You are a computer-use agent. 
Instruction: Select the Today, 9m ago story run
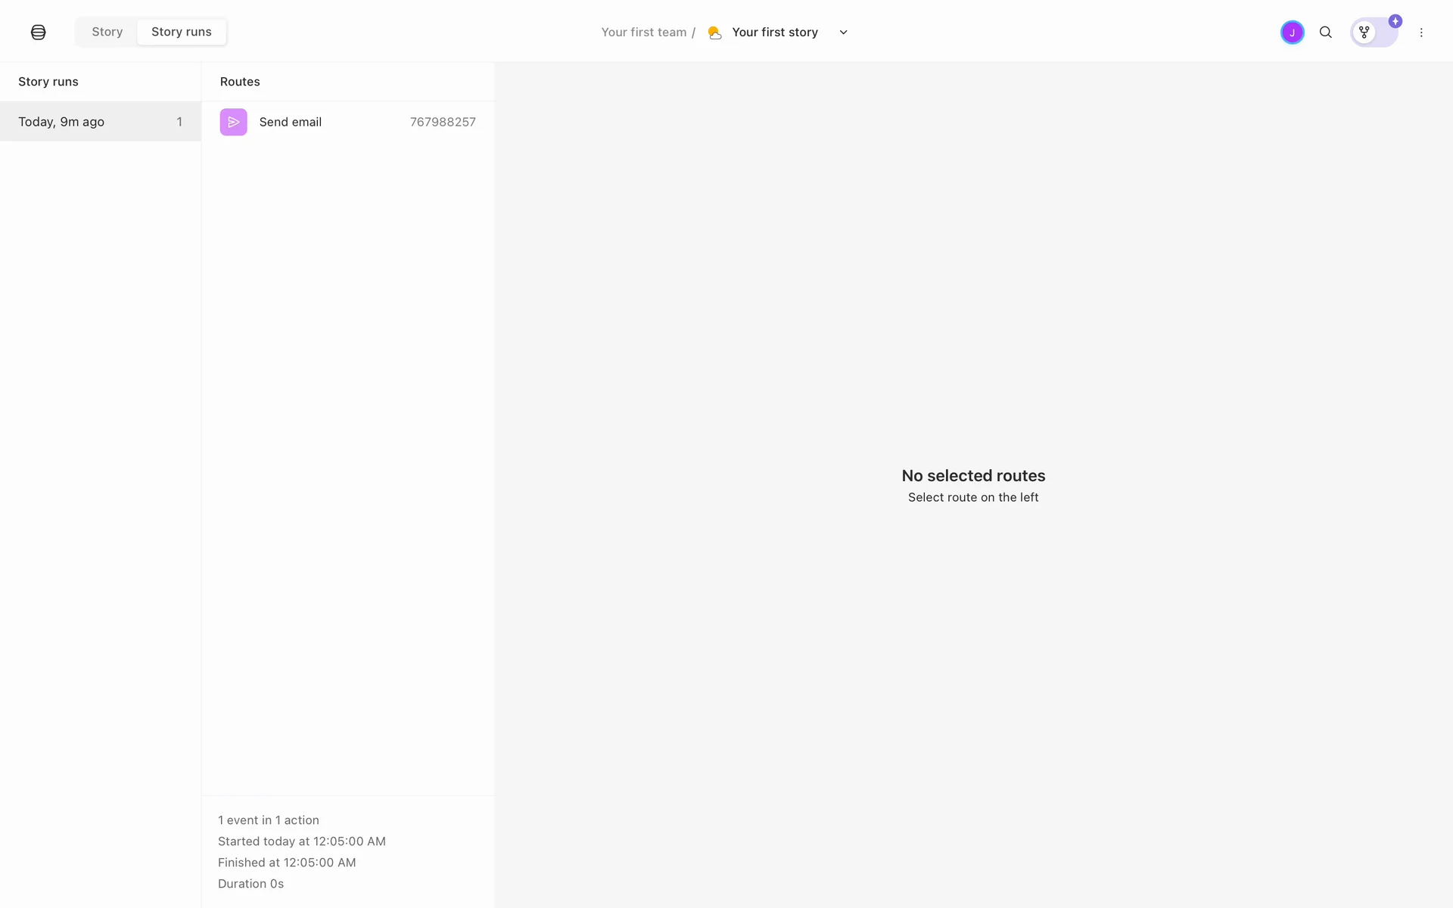pos(61,122)
